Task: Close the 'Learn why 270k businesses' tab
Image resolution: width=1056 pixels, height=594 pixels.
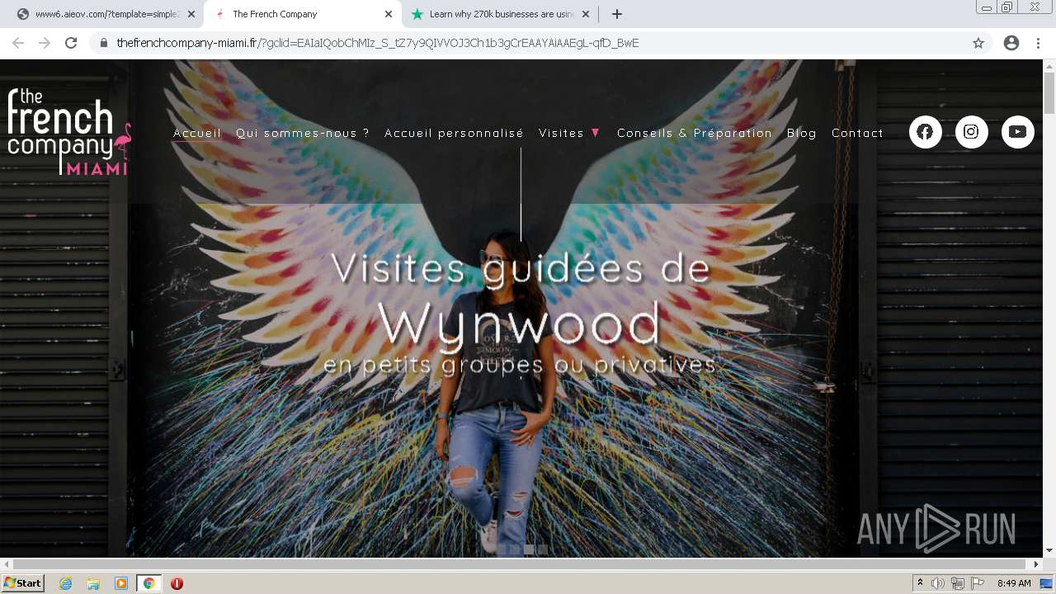Action: pos(586,14)
